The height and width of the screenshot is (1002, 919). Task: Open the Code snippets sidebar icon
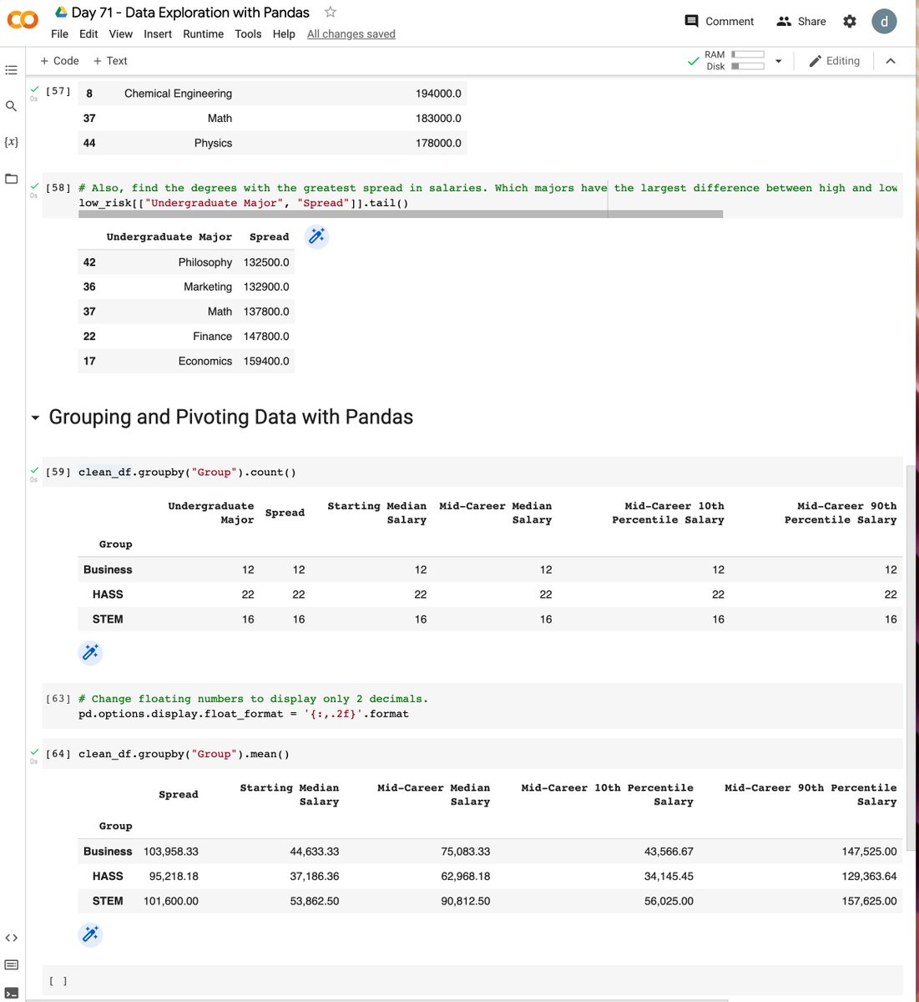(12, 938)
